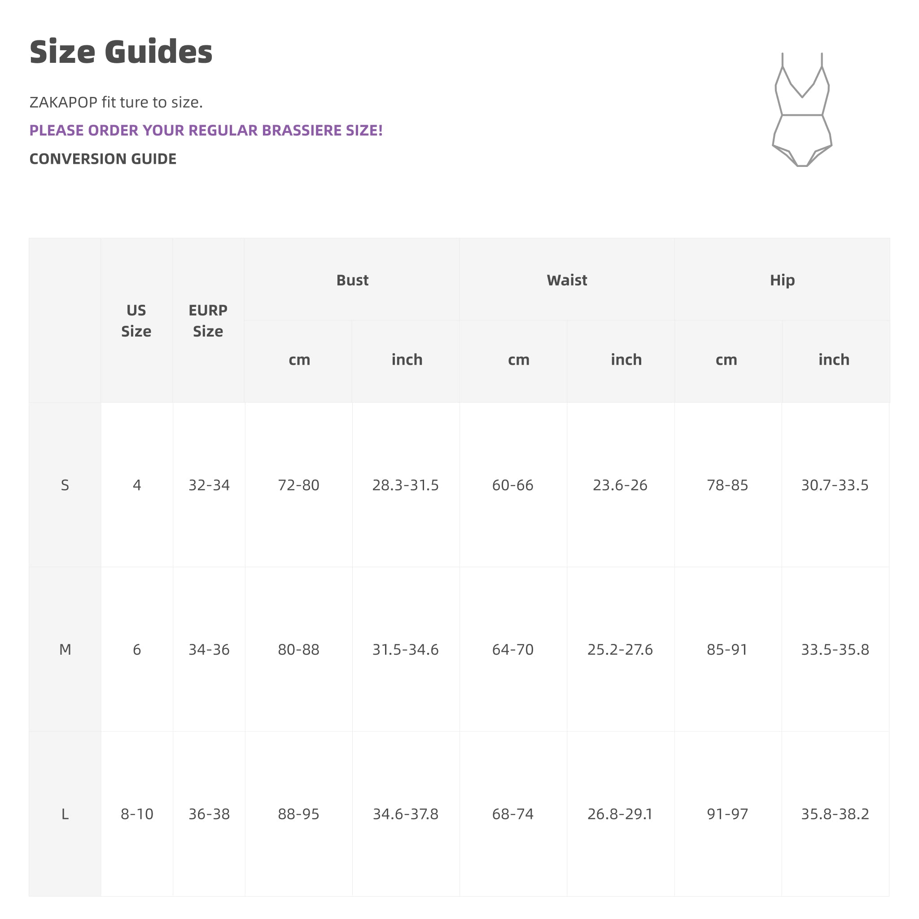
Task: Click the 34-36 EURP size cell
Action: click(209, 649)
